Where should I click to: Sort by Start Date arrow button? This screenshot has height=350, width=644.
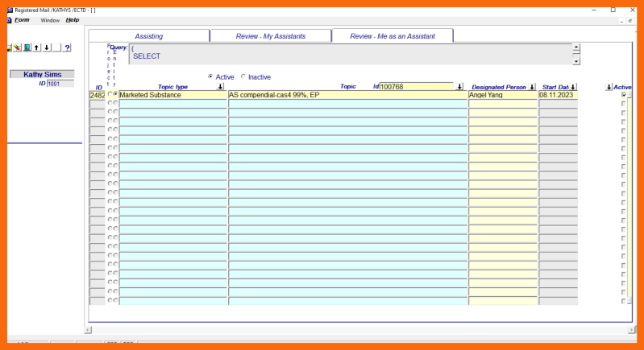click(x=573, y=87)
